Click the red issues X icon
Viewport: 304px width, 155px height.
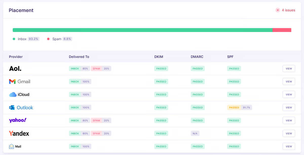pyautogui.click(x=278, y=10)
